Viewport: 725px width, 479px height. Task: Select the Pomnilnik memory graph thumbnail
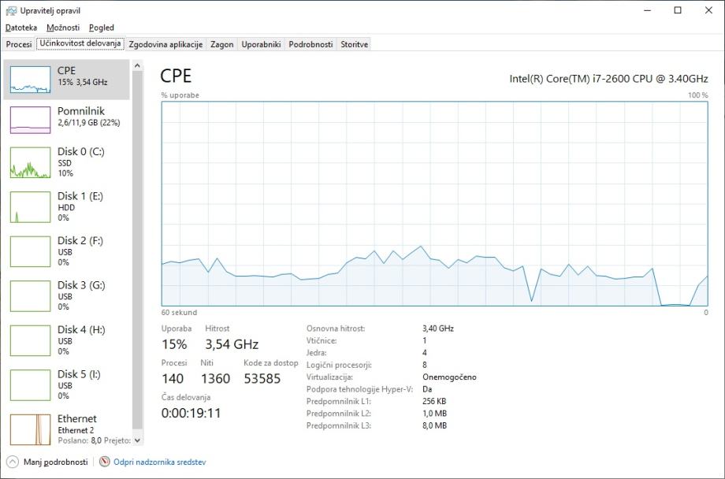30,120
